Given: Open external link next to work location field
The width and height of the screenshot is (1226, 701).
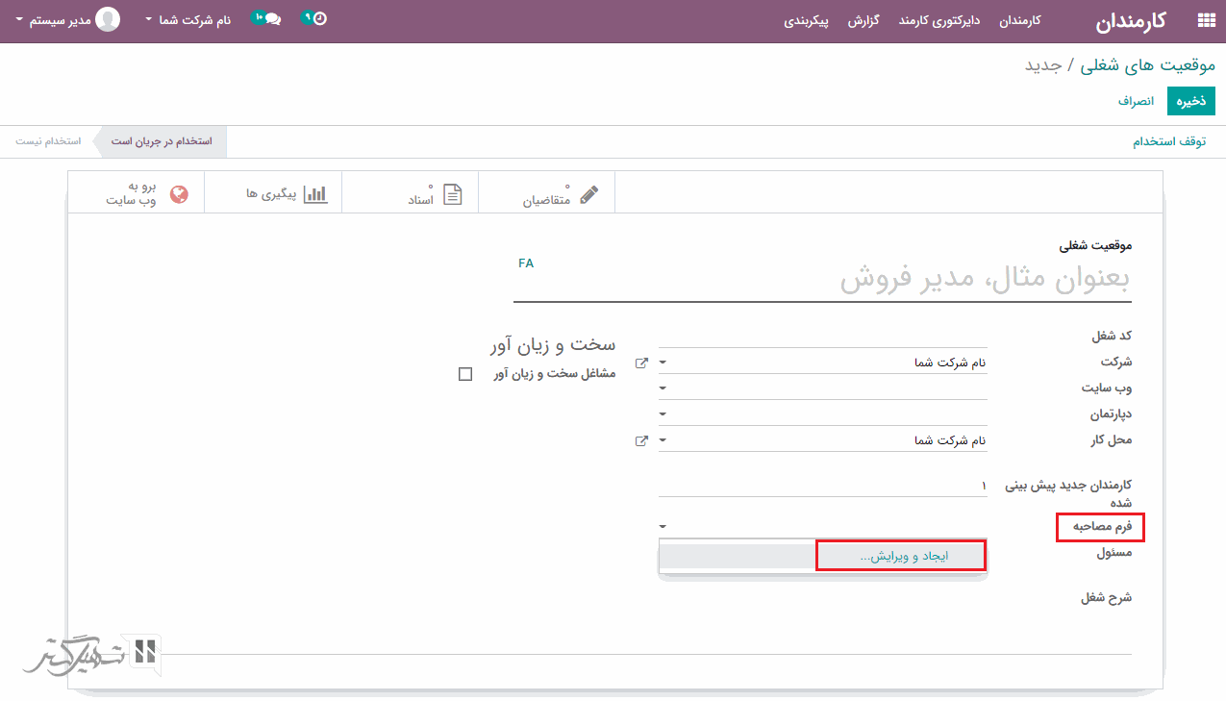Looking at the screenshot, I should tap(641, 440).
